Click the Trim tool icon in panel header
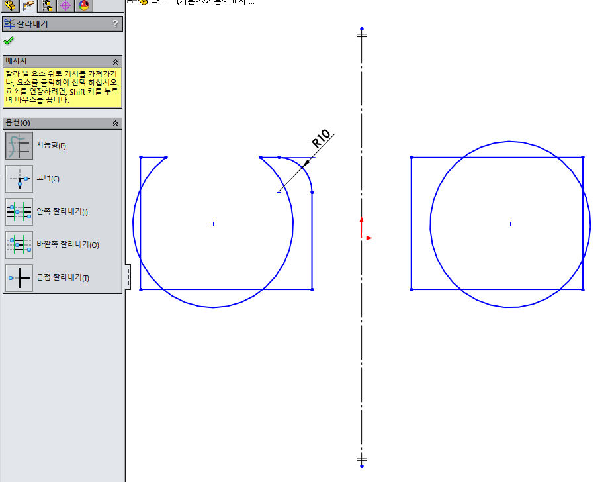 (x=9, y=23)
